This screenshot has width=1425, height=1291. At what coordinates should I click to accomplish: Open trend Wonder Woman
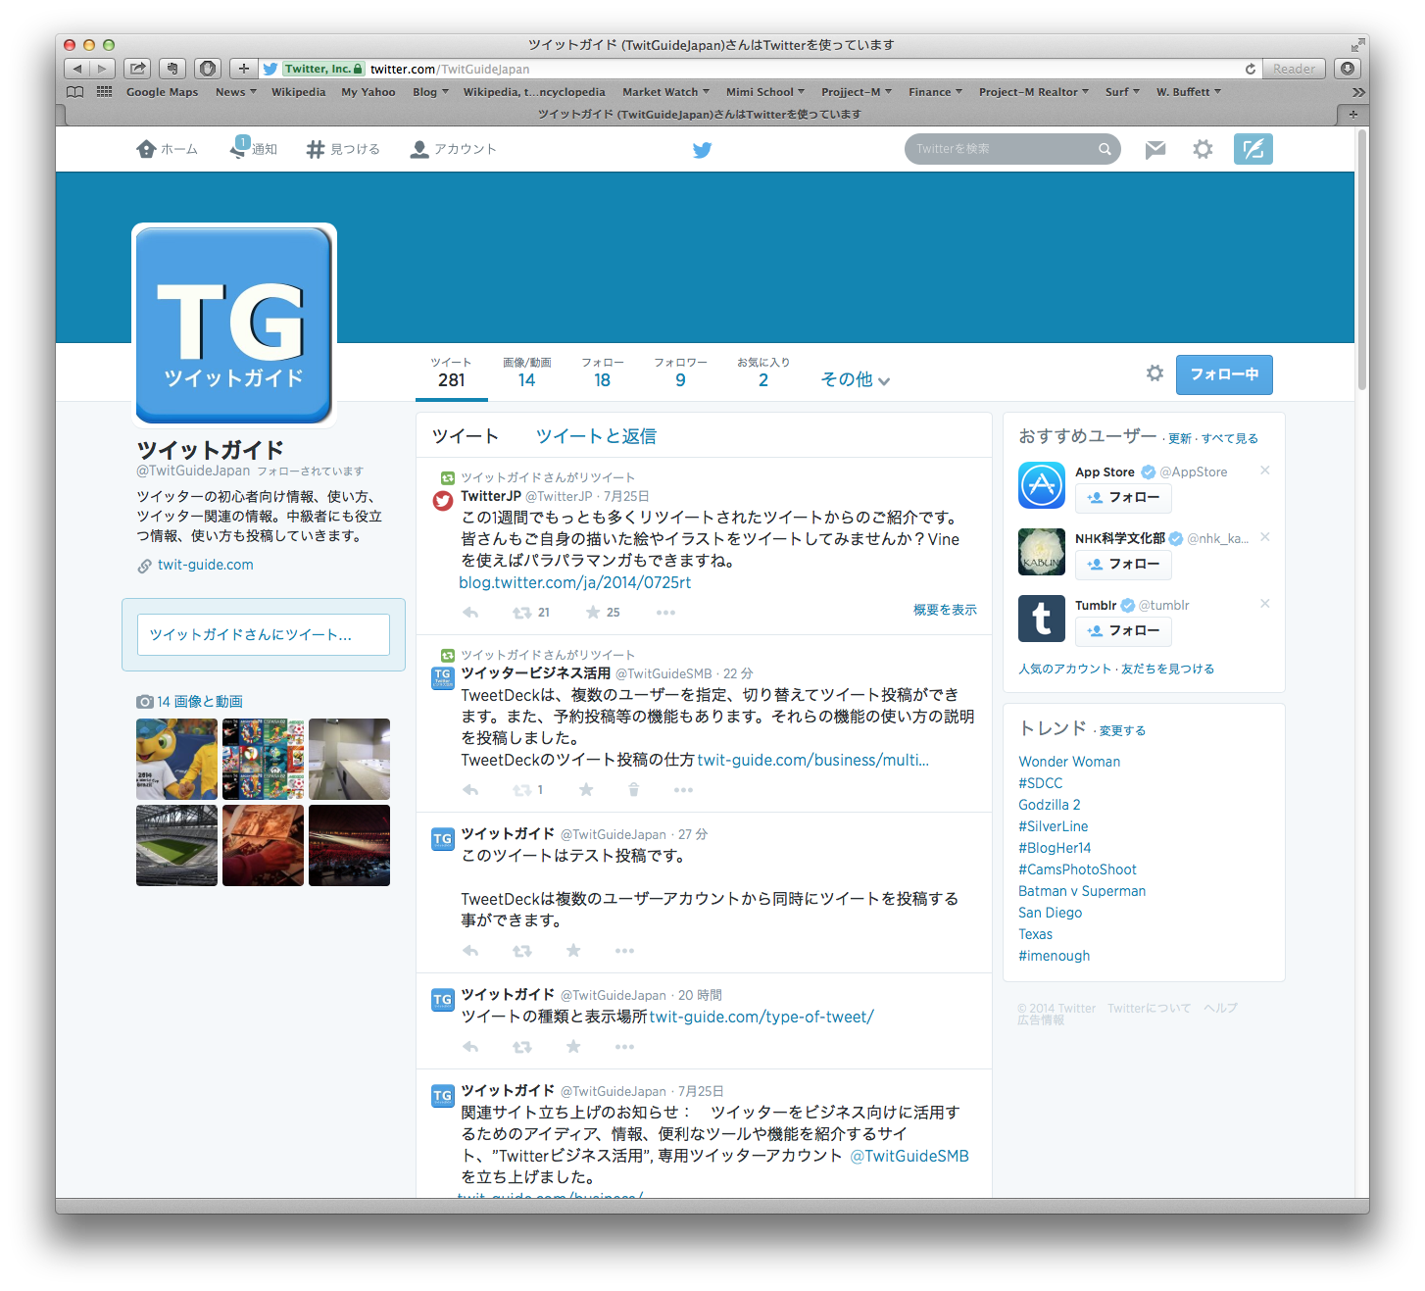pyautogui.click(x=1069, y=762)
